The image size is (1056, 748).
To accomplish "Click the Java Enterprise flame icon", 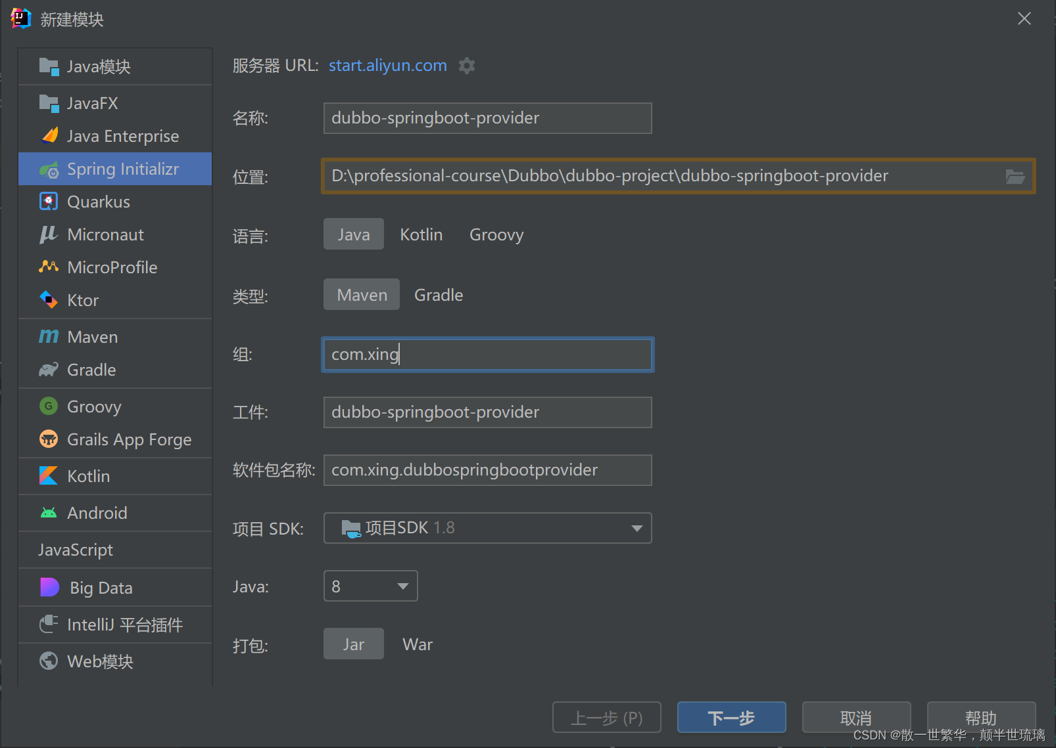I will pyautogui.click(x=49, y=136).
